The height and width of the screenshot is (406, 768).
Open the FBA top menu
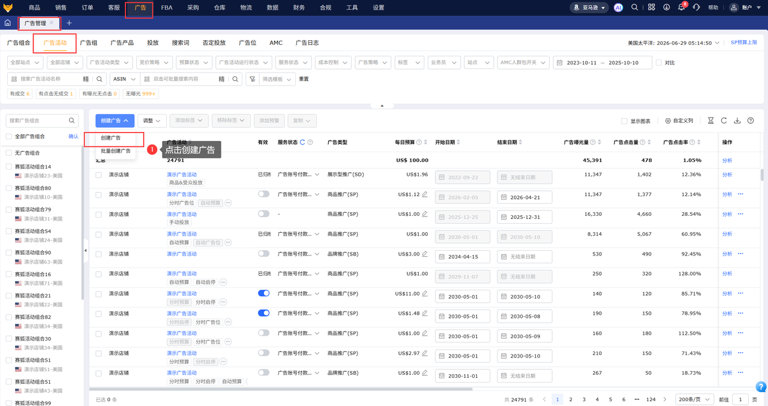coord(167,7)
